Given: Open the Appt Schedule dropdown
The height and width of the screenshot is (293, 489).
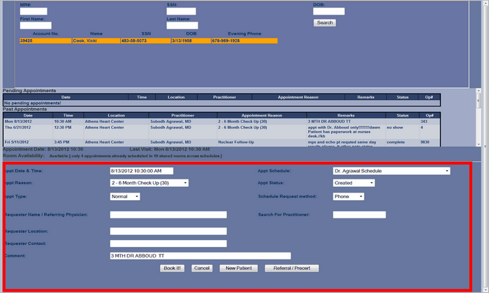Looking at the screenshot, I should coord(391,171).
